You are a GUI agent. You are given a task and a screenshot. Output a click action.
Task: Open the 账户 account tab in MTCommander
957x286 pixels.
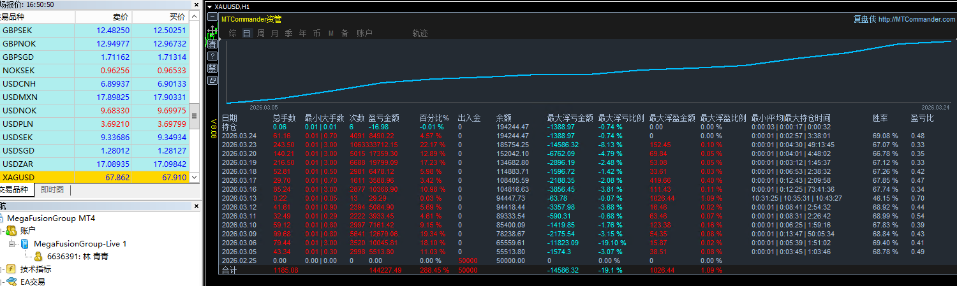364,33
